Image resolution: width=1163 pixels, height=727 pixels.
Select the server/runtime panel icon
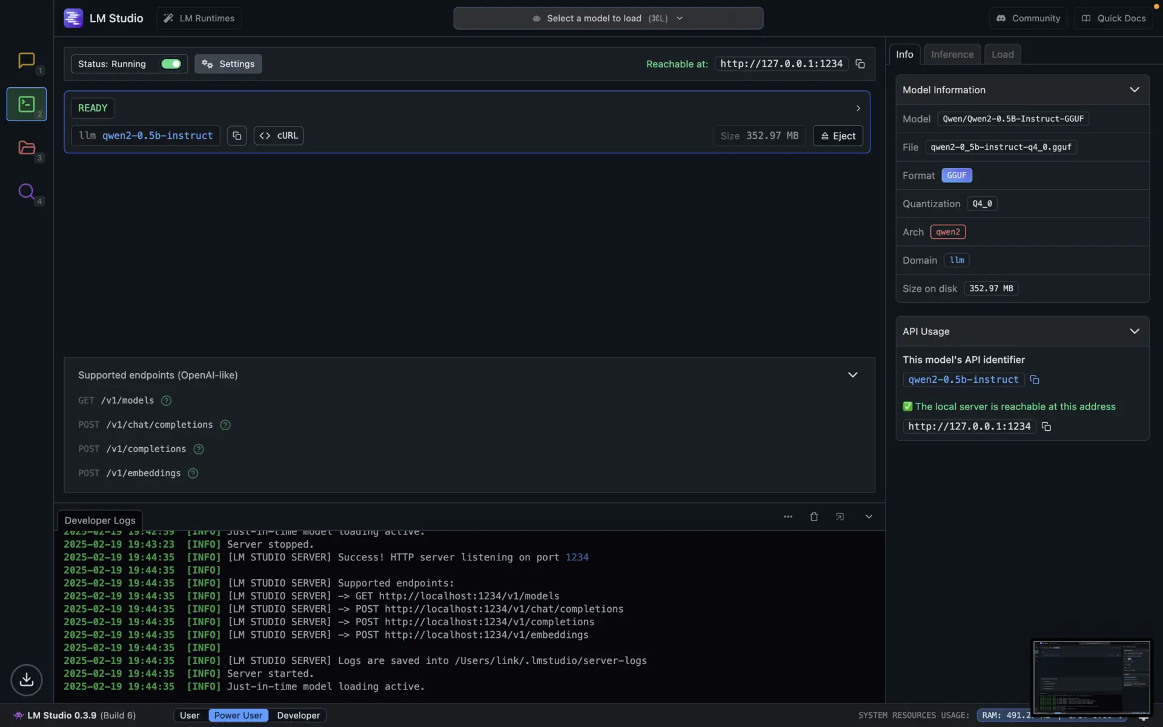click(26, 104)
